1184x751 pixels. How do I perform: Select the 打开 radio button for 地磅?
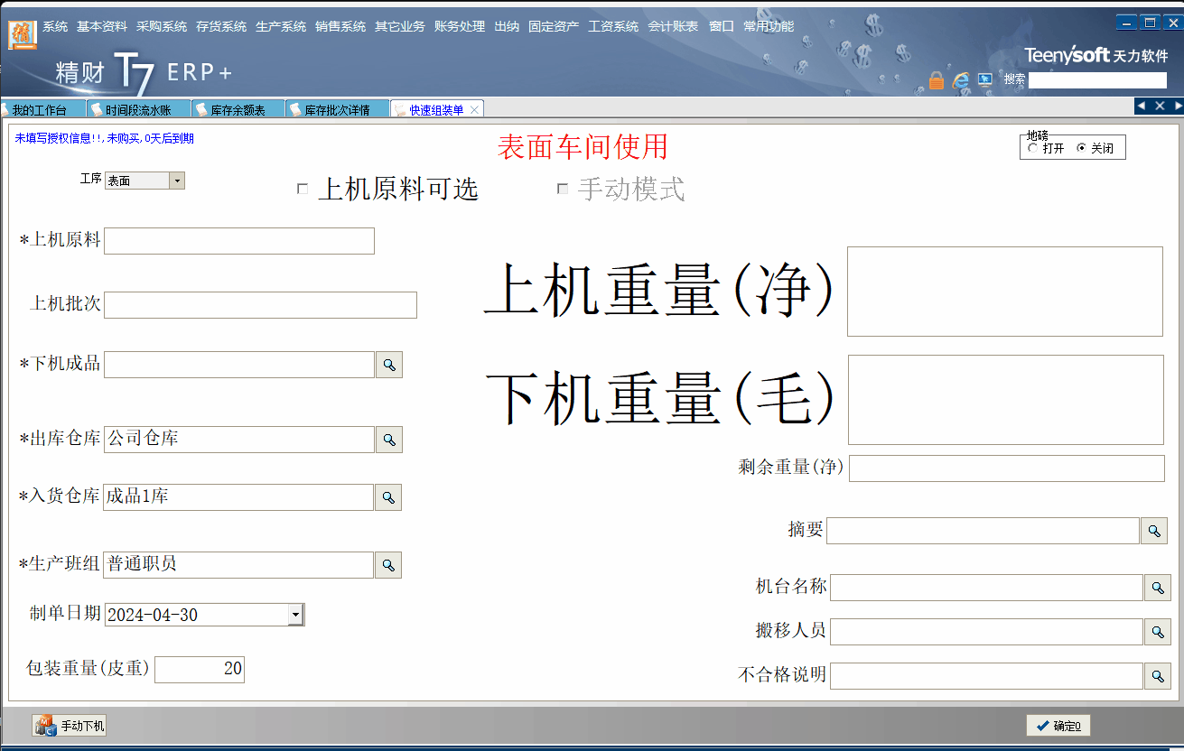coord(1033,148)
